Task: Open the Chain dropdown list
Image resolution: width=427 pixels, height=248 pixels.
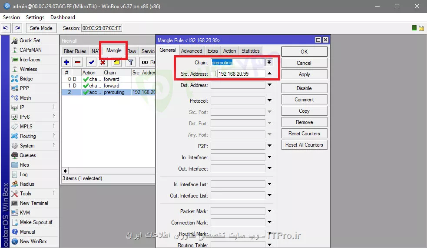Action: [x=269, y=63]
